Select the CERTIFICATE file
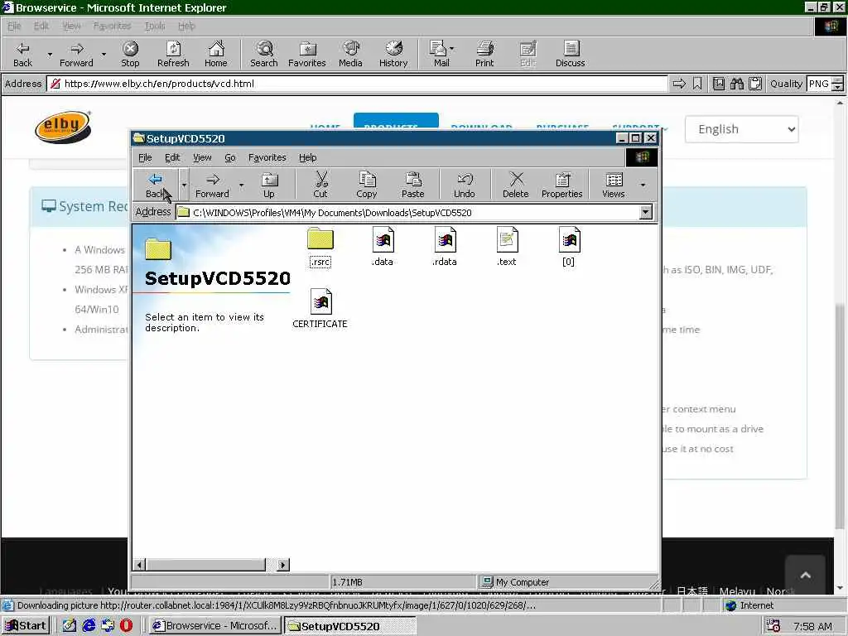 (320, 310)
